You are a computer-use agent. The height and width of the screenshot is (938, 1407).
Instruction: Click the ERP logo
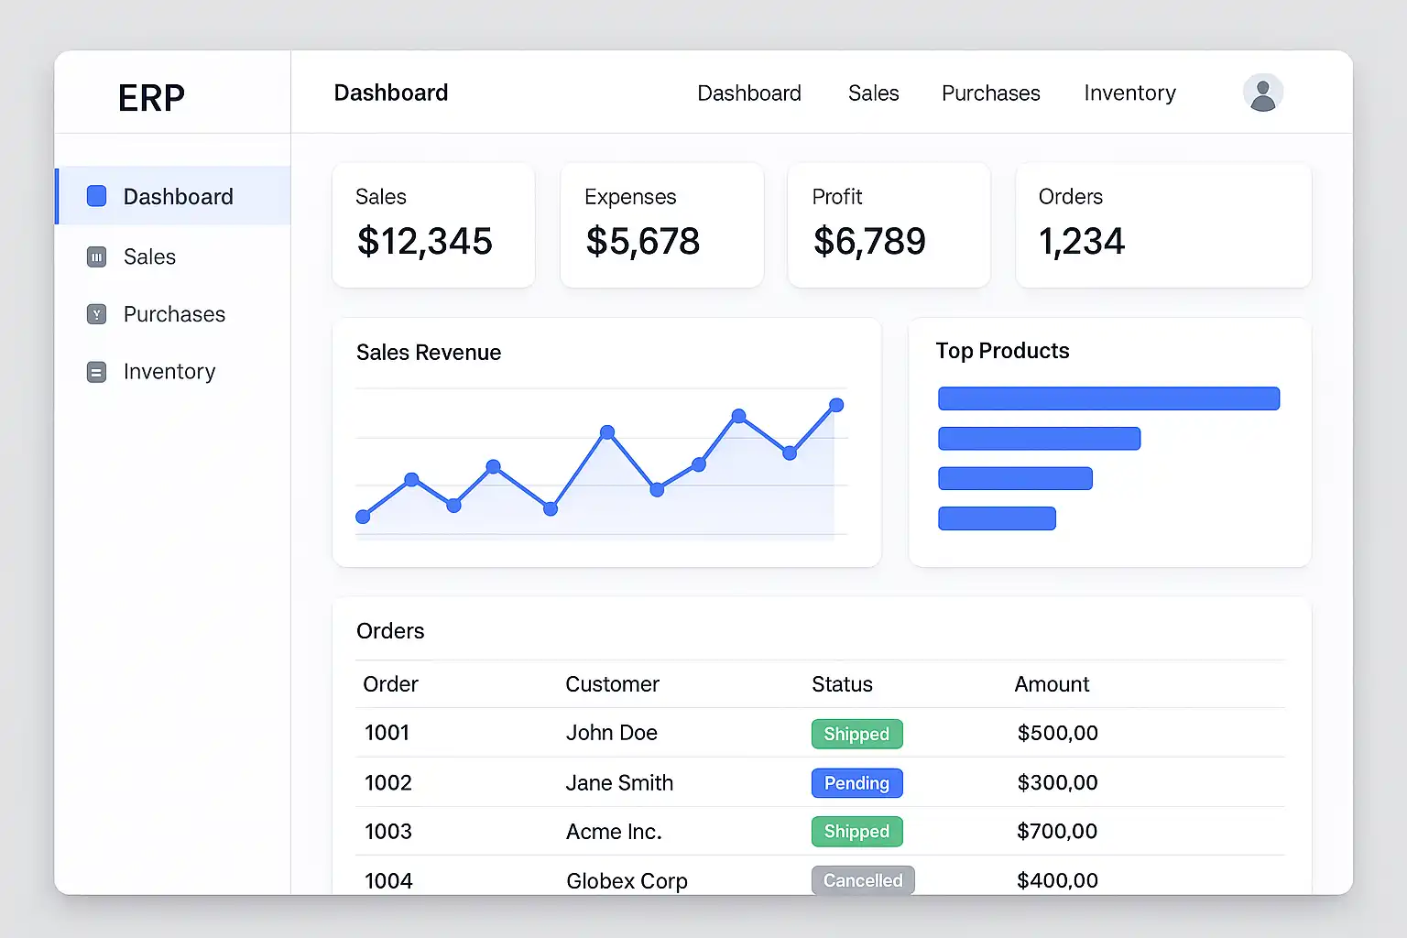point(151,97)
